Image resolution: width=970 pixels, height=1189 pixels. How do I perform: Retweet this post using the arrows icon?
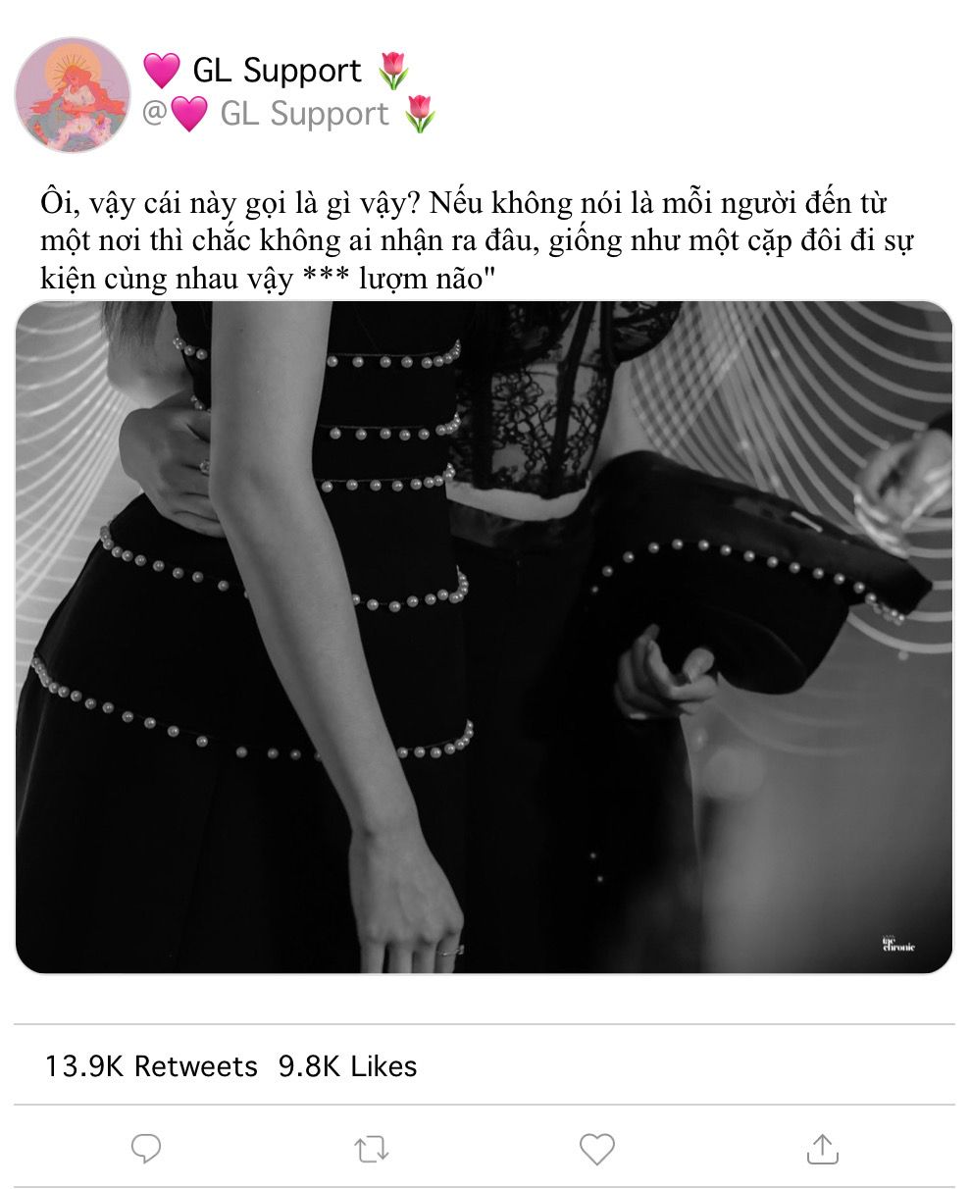[372, 1149]
